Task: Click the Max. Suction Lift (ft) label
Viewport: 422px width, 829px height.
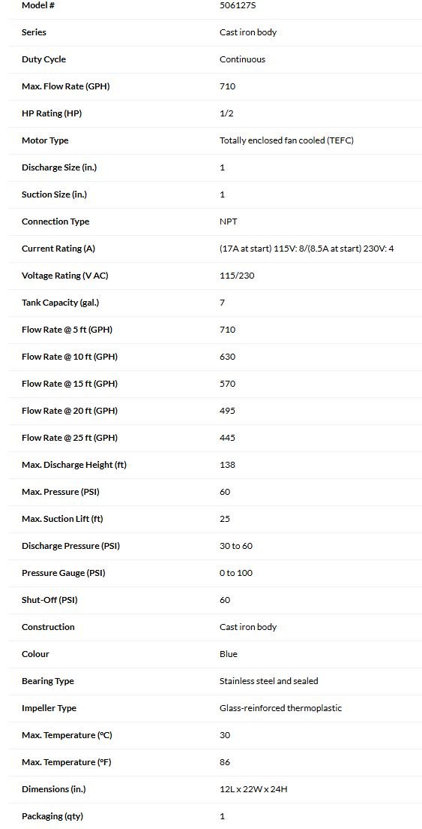Action: pos(62,518)
